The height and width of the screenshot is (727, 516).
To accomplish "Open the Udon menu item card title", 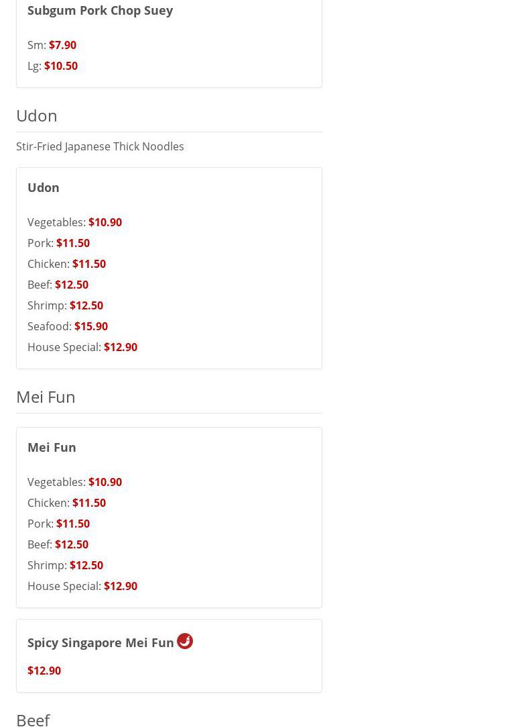I will 44,187.
